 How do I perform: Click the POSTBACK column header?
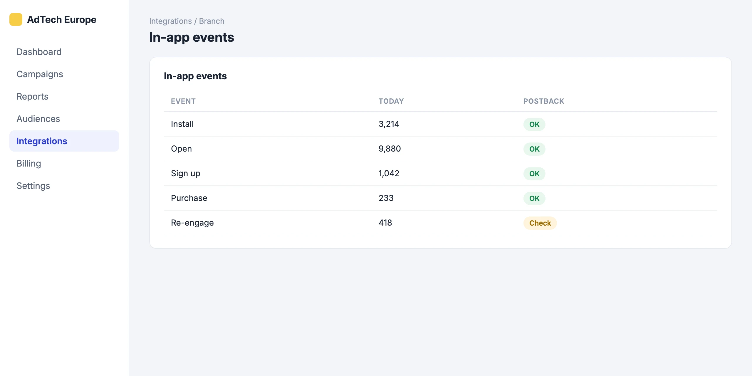click(x=544, y=101)
